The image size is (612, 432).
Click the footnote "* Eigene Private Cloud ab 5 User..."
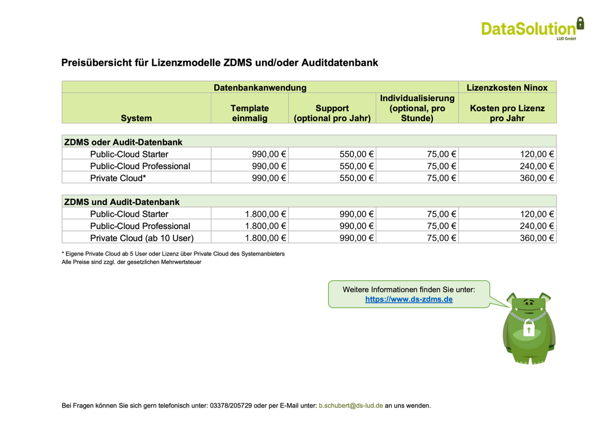tap(173, 254)
